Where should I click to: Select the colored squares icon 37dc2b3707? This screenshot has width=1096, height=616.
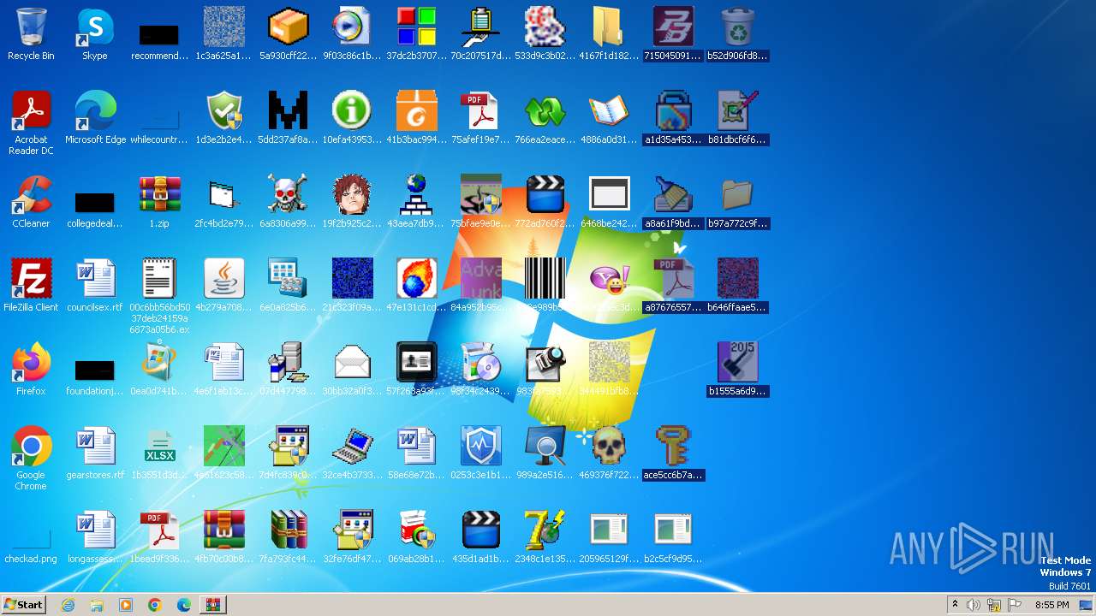tap(416, 34)
